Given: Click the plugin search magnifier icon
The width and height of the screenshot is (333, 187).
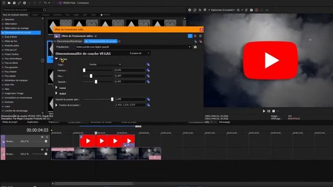Looking at the screenshot, I should (x=44, y=10).
